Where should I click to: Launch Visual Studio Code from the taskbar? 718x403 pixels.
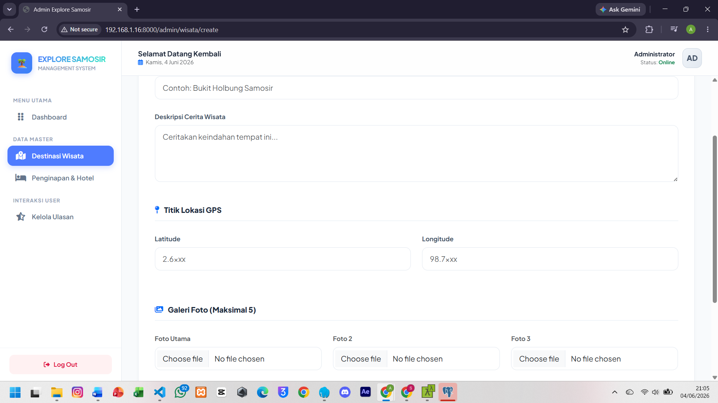(160, 392)
